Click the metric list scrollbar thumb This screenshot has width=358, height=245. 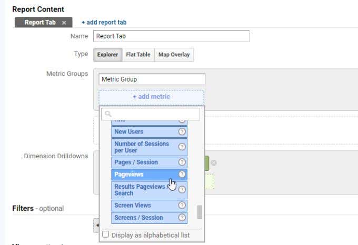pos(200,212)
